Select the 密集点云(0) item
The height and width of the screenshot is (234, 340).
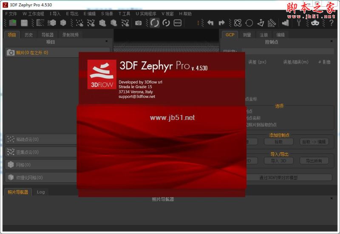point(41,152)
